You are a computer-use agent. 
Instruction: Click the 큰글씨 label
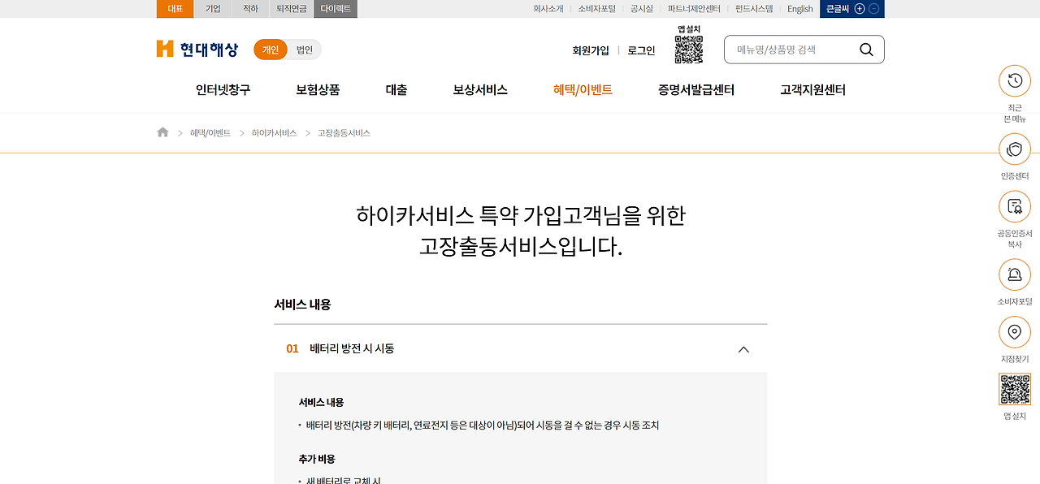838,9
